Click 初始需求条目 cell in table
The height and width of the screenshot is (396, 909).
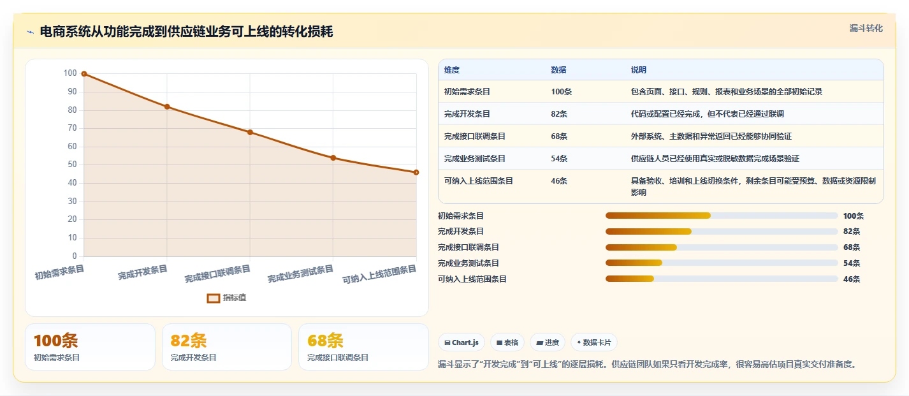(467, 92)
